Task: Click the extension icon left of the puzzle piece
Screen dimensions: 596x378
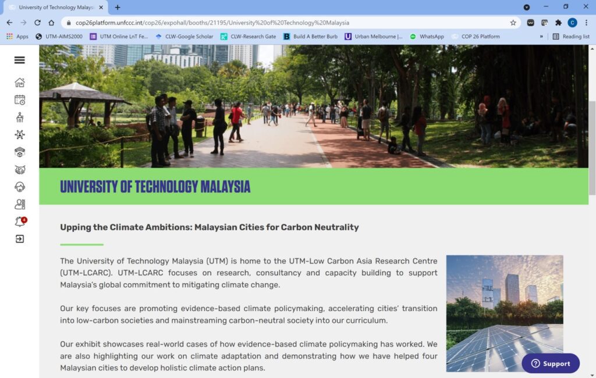Action: click(x=544, y=23)
